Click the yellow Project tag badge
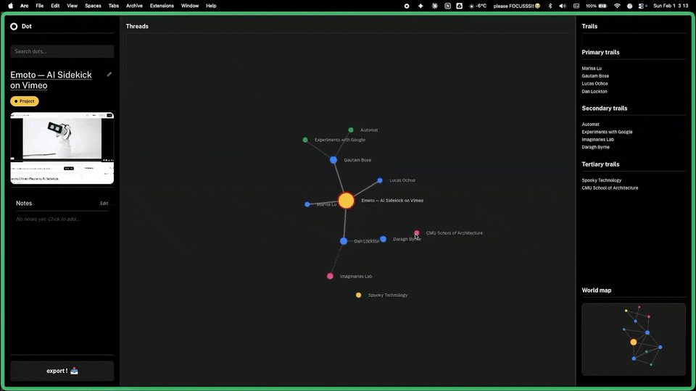The height and width of the screenshot is (391, 696). coord(25,101)
